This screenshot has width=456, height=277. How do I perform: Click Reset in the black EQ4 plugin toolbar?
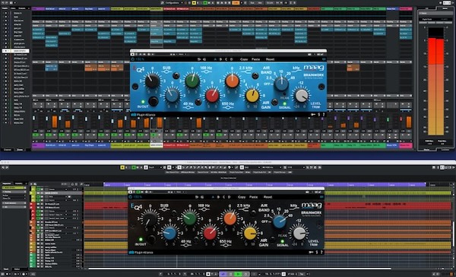tap(268, 197)
